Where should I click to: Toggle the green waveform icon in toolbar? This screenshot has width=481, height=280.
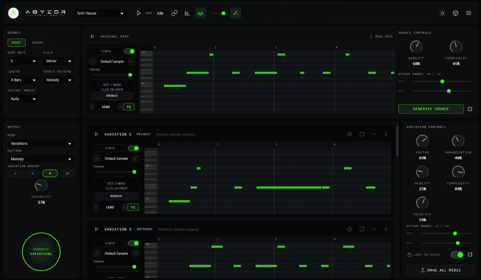pos(200,13)
